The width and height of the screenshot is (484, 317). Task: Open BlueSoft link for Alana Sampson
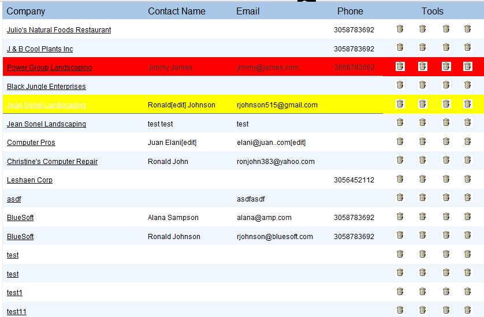(x=20, y=218)
